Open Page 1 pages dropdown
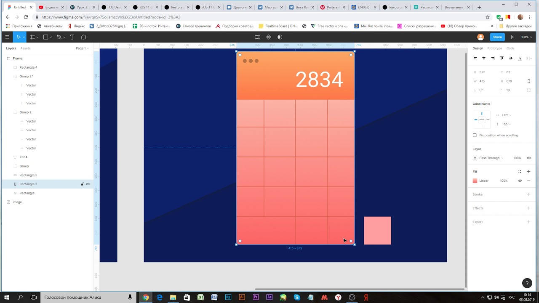This screenshot has height=303, width=539. [x=82, y=48]
